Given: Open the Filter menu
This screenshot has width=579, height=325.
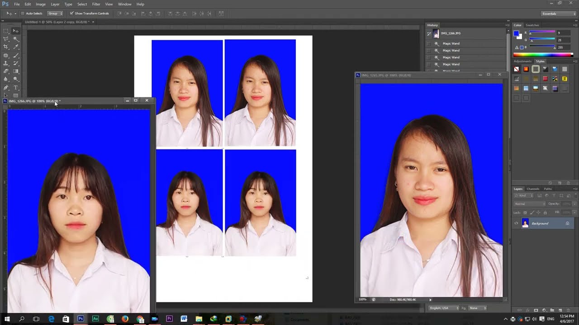Looking at the screenshot, I should [x=96, y=4].
